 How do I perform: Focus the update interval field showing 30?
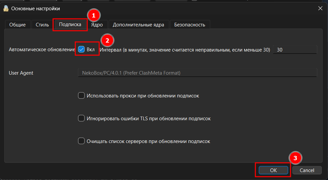[295, 50]
